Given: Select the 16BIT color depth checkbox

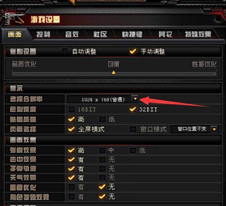Looking at the screenshot, I should tap(72, 109).
